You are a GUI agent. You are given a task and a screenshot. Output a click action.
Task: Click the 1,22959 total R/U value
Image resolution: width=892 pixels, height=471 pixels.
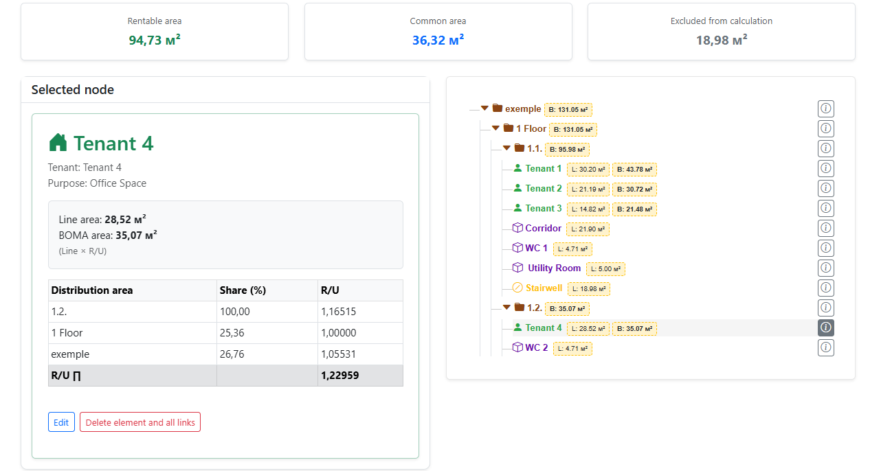tap(339, 376)
